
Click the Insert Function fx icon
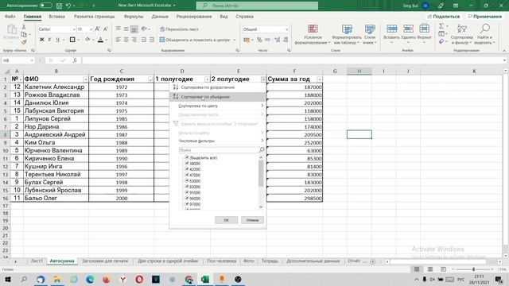coord(75,60)
